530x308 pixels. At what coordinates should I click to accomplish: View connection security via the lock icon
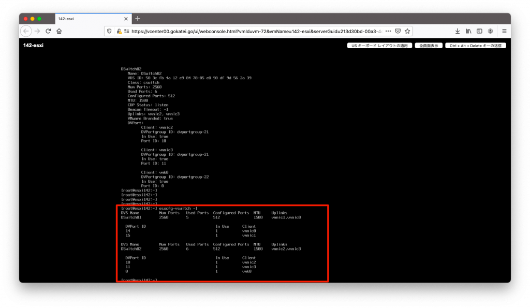coord(119,31)
